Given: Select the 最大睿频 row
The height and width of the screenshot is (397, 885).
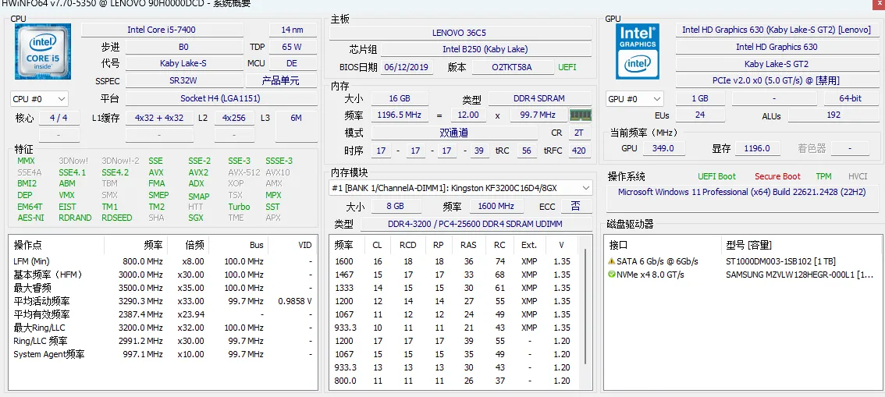Looking at the screenshot, I should pyautogui.click(x=163, y=288).
